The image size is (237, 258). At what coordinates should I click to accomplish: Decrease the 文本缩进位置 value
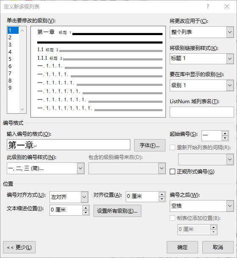(x=85, y=213)
